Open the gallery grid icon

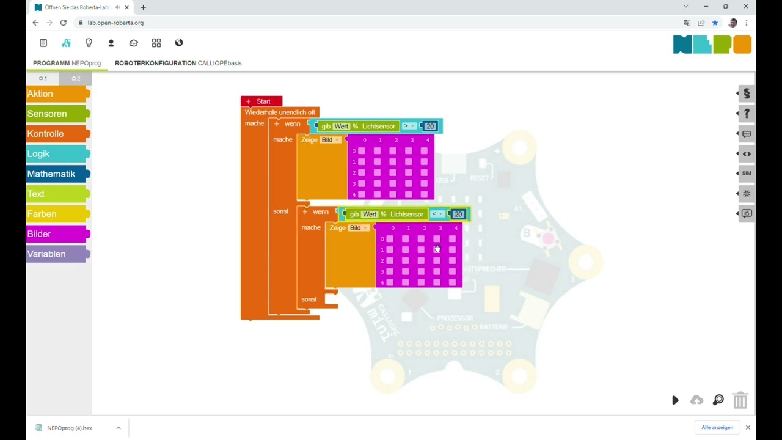156,43
